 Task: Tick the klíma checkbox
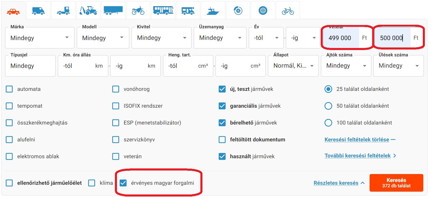coord(92,183)
